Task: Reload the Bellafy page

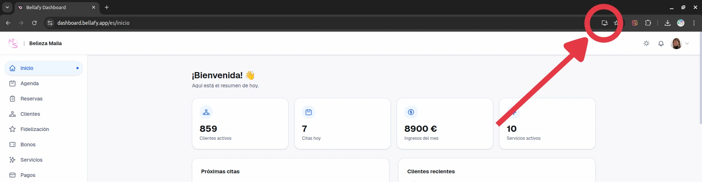Action: pyautogui.click(x=34, y=23)
